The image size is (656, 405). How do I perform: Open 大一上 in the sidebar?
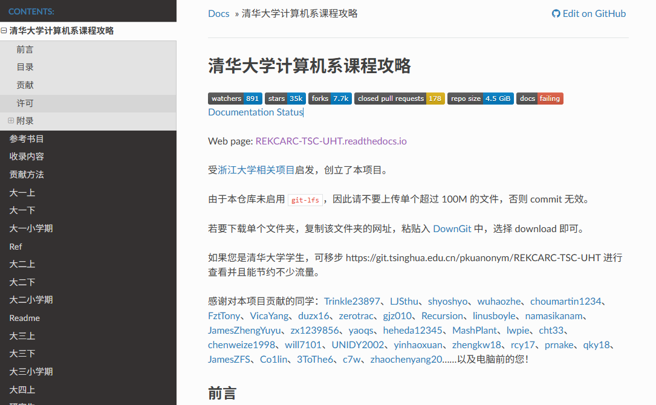pyautogui.click(x=88, y=192)
